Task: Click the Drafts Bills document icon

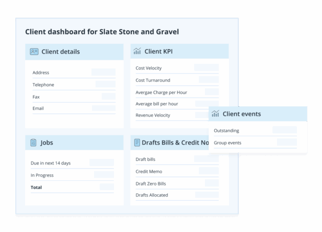Action: coord(137,143)
